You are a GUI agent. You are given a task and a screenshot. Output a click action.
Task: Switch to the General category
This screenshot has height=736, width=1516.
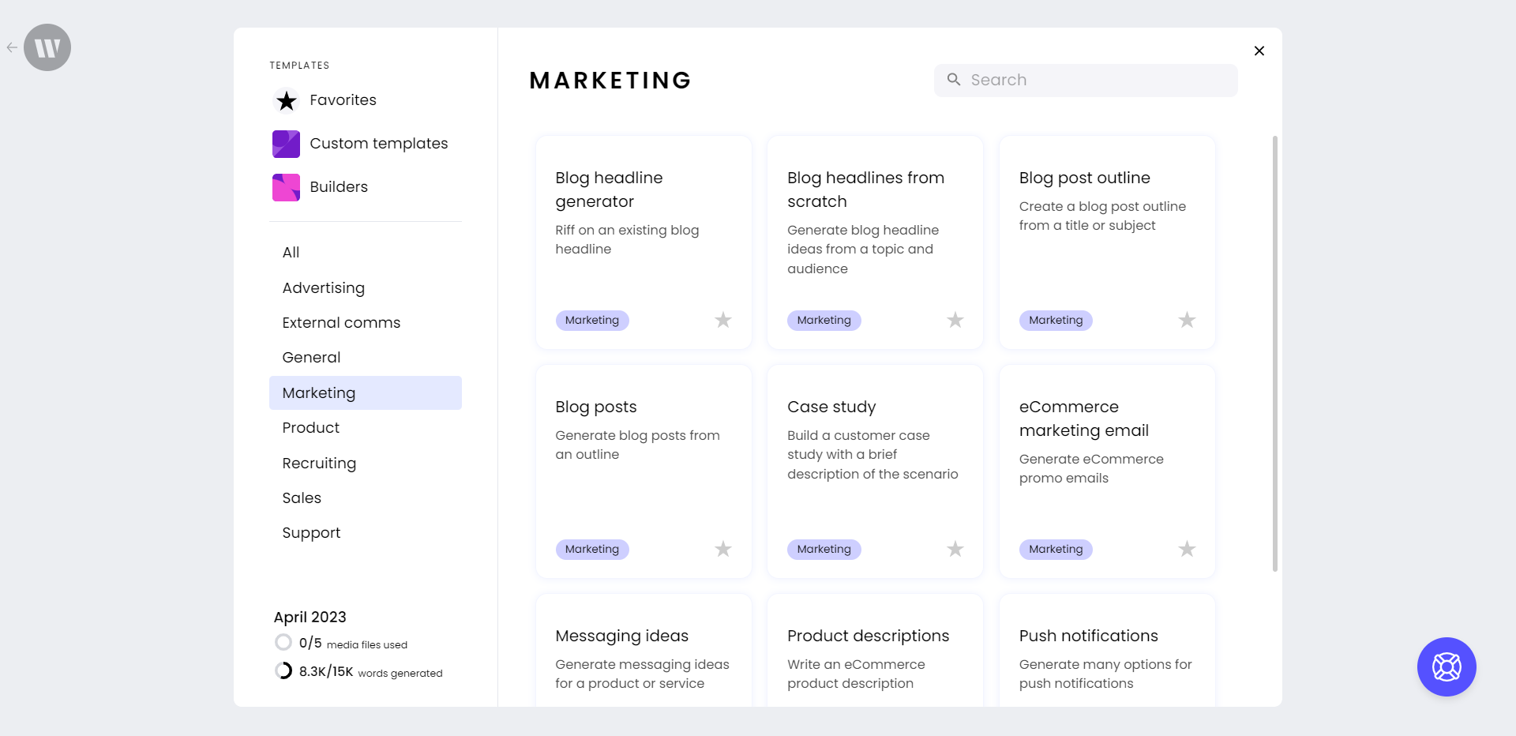pyautogui.click(x=366, y=357)
